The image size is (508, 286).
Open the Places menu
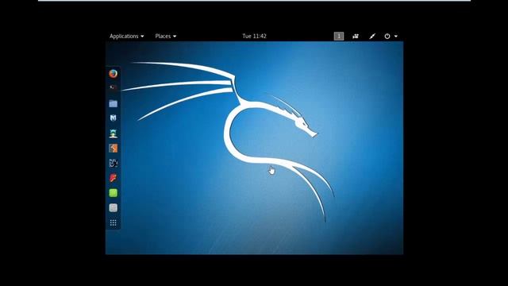(166, 36)
